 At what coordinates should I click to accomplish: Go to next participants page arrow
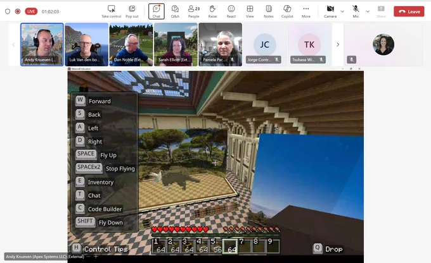click(338, 44)
